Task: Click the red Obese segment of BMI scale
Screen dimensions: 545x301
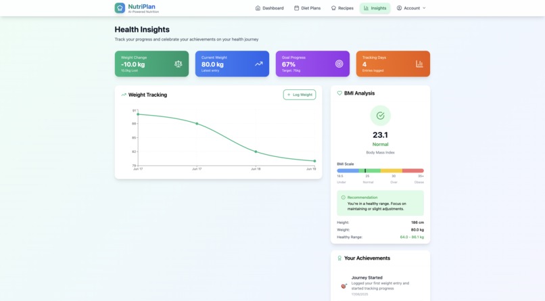Action: click(413, 170)
